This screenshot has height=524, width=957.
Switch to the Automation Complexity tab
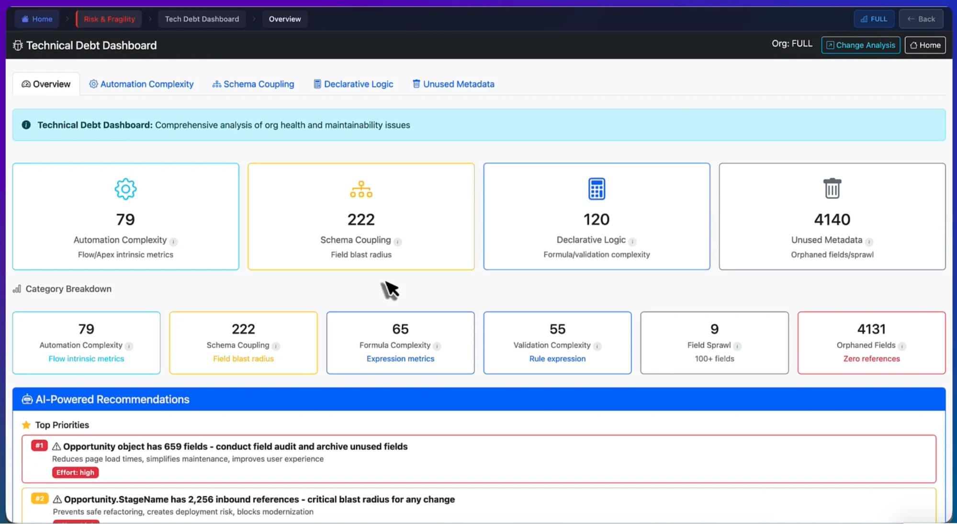pos(141,84)
